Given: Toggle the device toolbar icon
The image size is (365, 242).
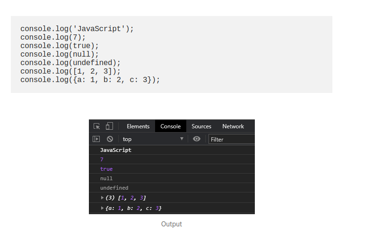Looking at the screenshot, I should [x=109, y=126].
